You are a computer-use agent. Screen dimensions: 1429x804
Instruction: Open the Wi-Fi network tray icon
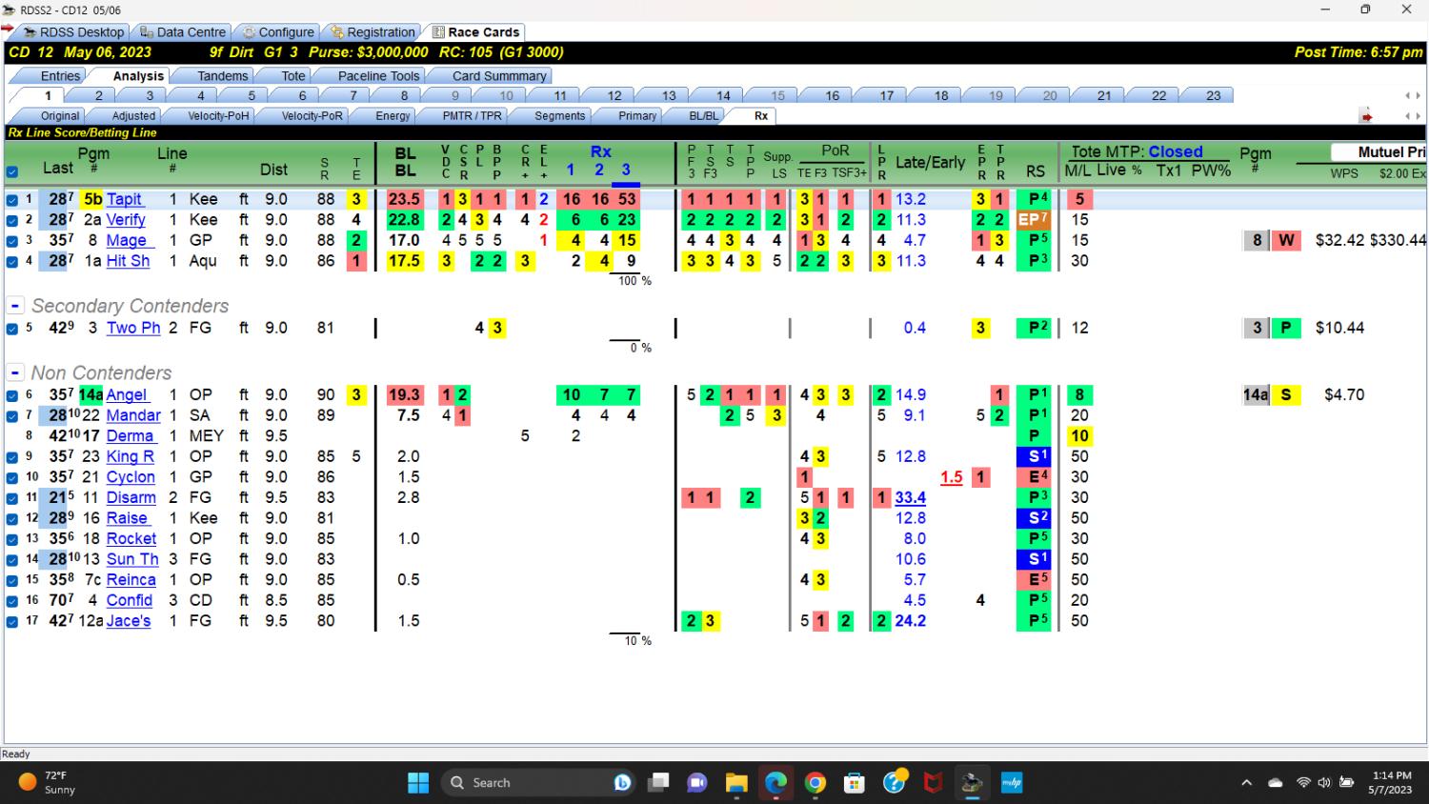pyautogui.click(x=1302, y=783)
